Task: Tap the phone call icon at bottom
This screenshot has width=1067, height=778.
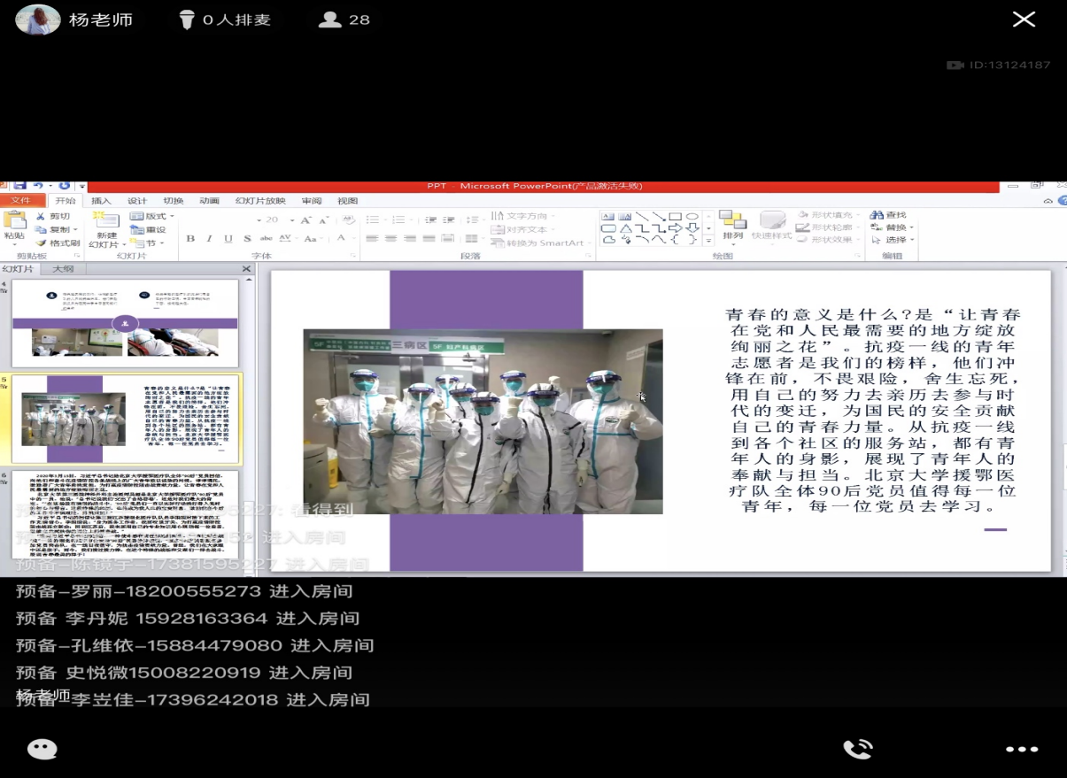Action: (856, 749)
